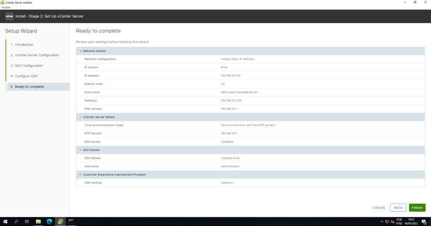The width and height of the screenshot is (431, 226).
Task: Click host name lab1vcsa01.homelab.tec.br
Action: (x=239, y=92)
